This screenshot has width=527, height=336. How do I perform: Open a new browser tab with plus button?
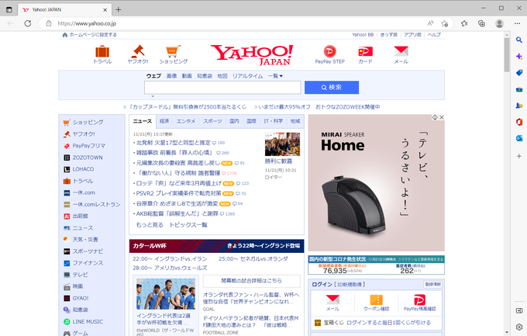tap(119, 10)
